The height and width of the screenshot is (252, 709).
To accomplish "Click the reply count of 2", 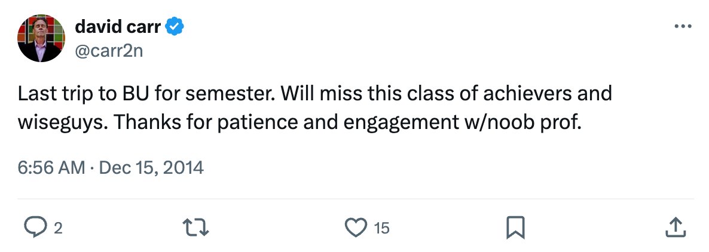I will pyautogui.click(x=58, y=228).
